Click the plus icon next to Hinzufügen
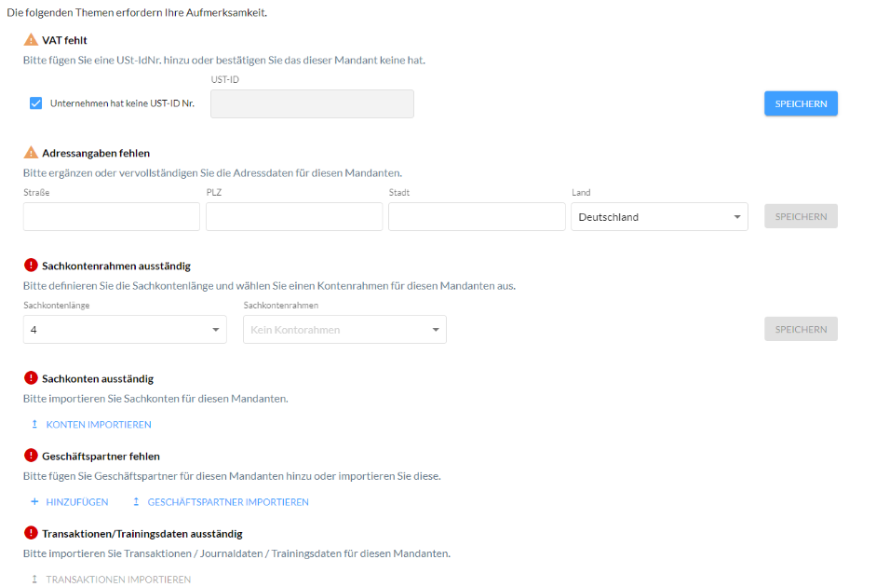 (x=34, y=502)
